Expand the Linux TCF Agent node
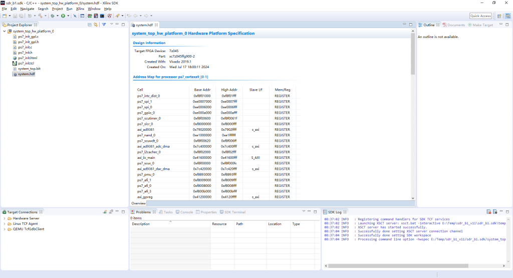 click(x=4, y=224)
